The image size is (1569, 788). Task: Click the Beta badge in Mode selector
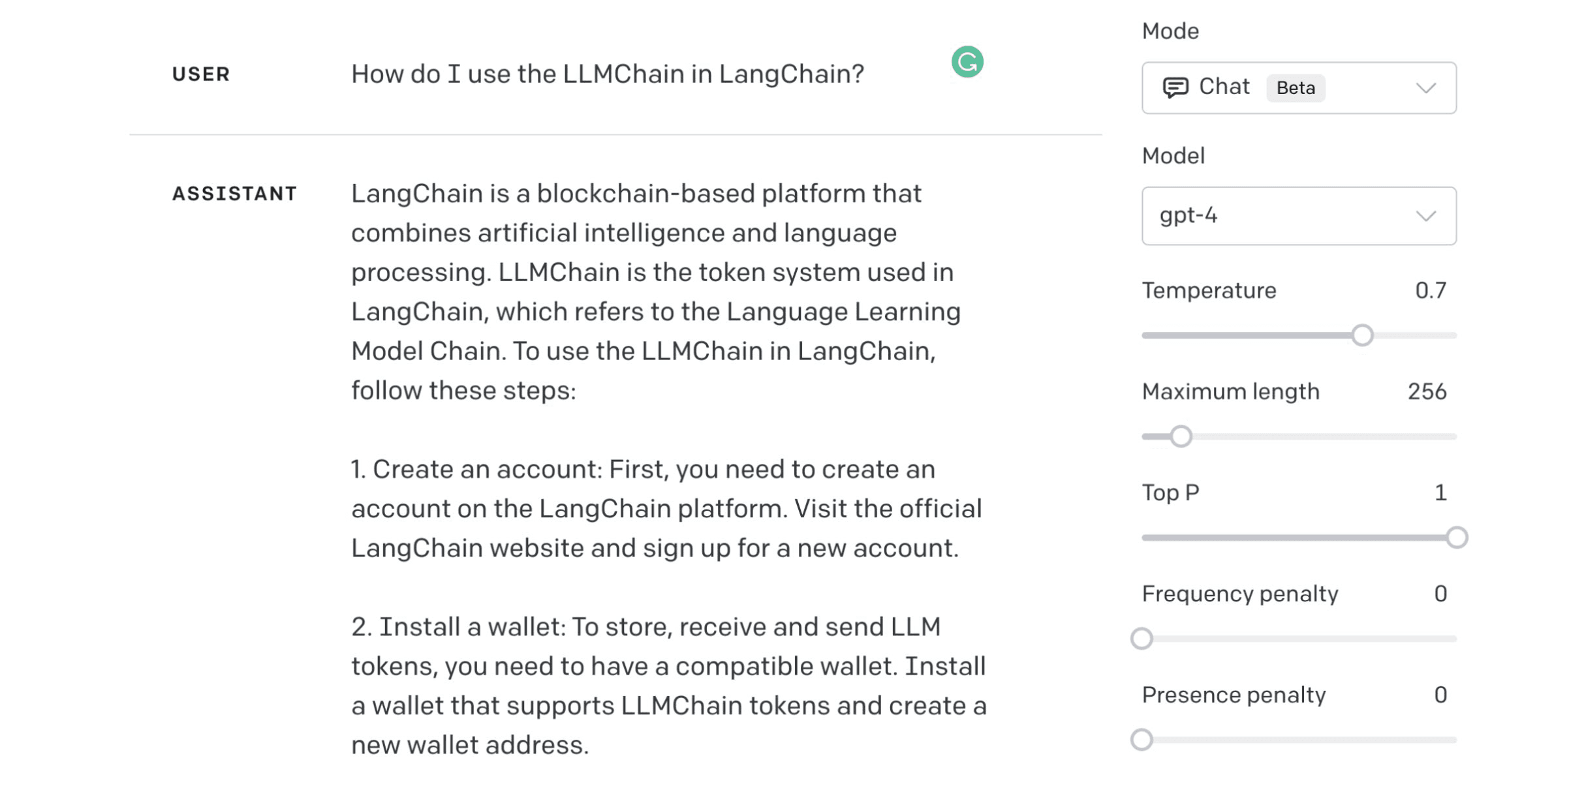pos(1295,88)
